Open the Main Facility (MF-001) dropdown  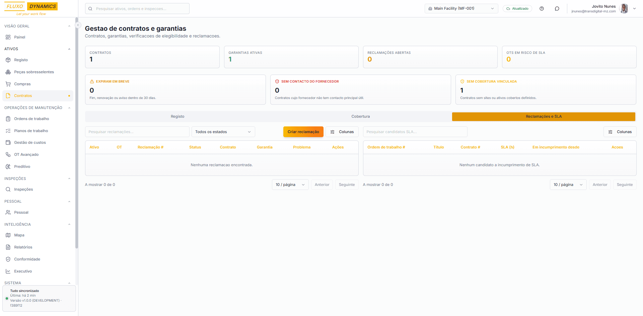pyautogui.click(x=461, y=9)
